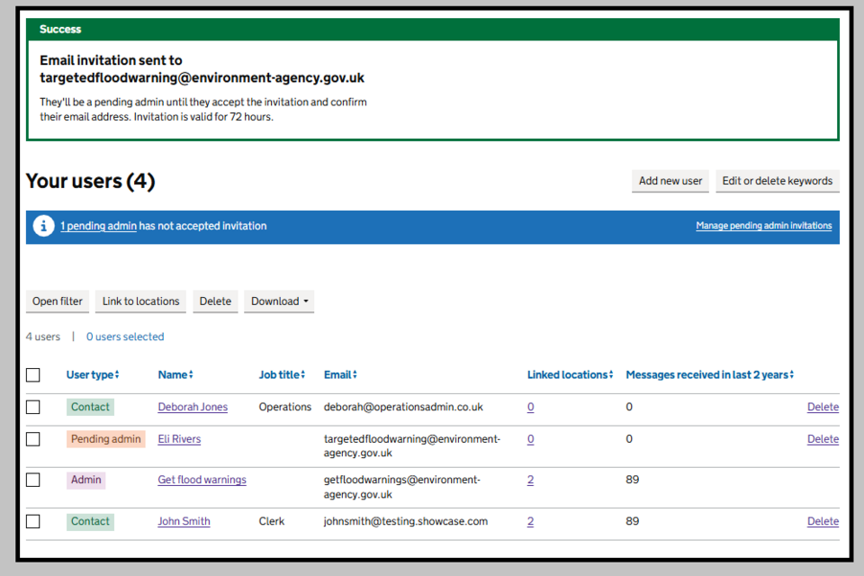Select the Eli Rivers row checkbox
This screenshot has width=864, height=576.
(x=33, y=439)
